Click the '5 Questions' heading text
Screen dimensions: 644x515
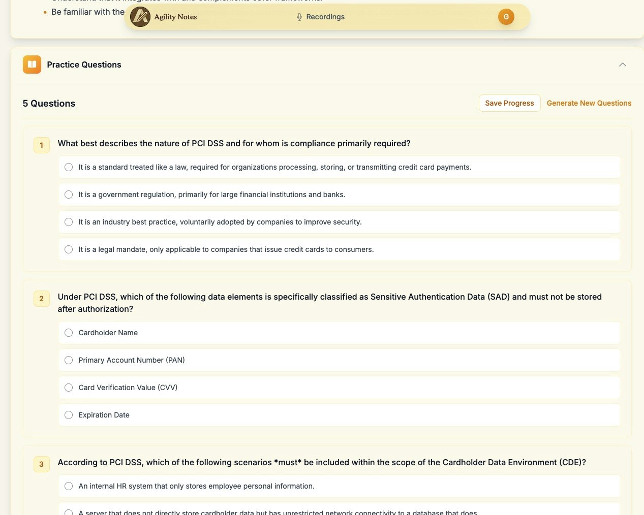pos(49,104)
